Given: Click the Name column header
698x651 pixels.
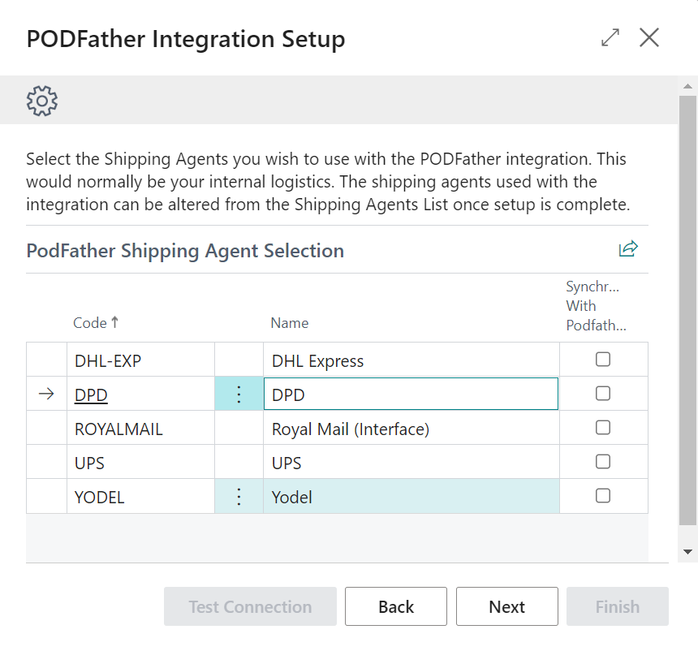Looking at the screenshot, I should point(289,322).
